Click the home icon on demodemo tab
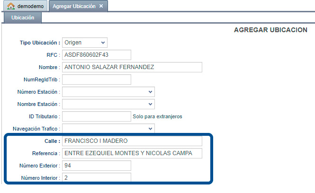The image size is (315, 193). (x=11, y=6)
